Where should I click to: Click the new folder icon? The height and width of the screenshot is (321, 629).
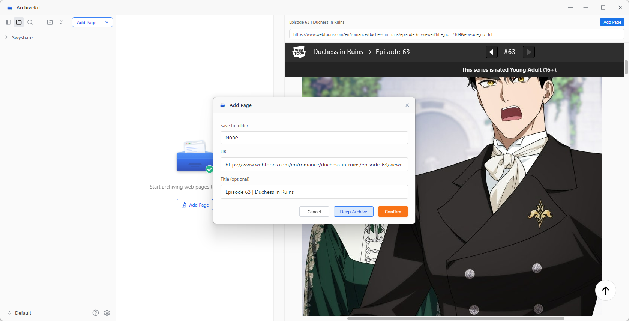(50, 22)
